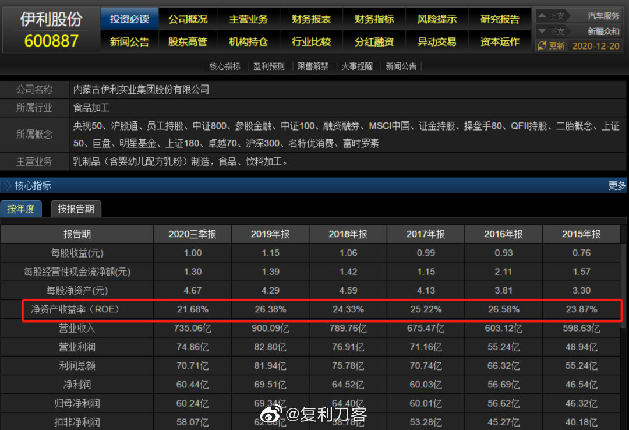This screenshot has height=430, width=629.
Task: Open 财务报表 tab
Action: pyautogui.click(x=311, y=19)
